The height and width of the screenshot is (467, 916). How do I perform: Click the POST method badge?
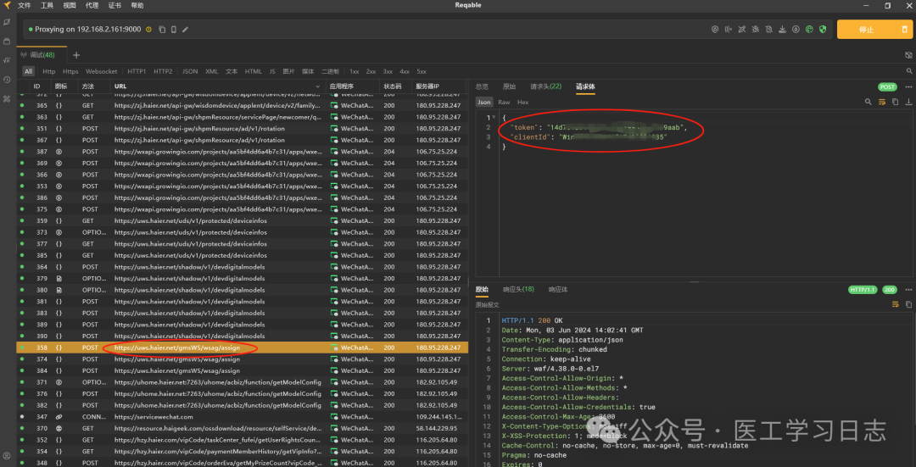point(887,86)
